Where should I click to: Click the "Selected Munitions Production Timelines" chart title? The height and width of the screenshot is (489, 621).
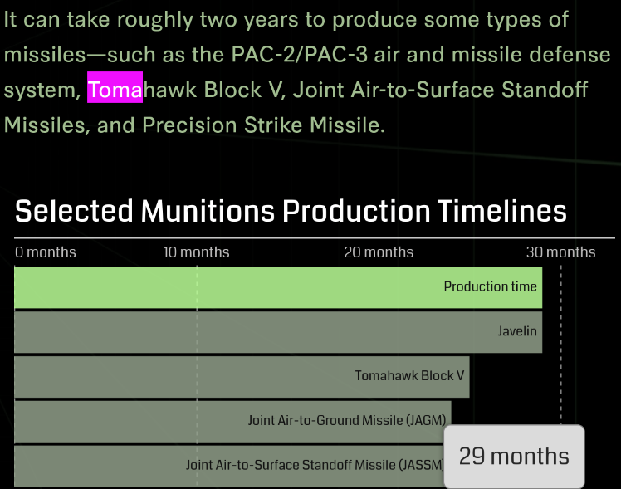pyautogui.click(x=291, y=211)
